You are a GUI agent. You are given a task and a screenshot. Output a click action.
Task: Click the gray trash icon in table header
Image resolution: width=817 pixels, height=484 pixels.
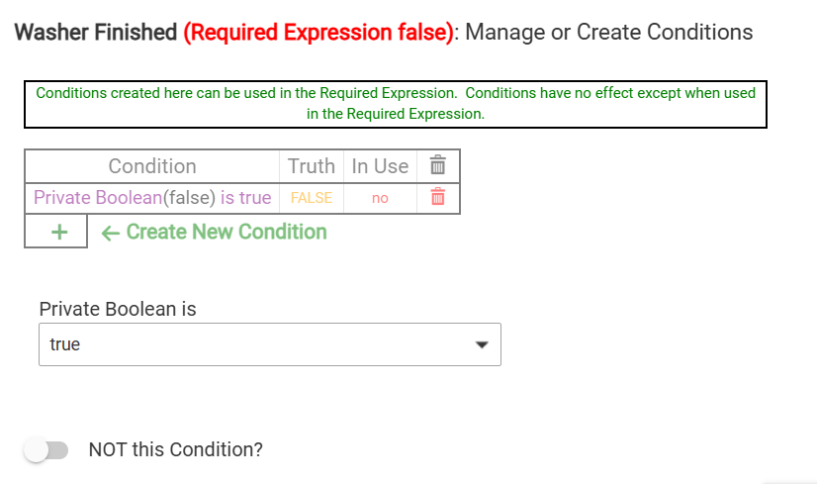(x=437, y=165)
